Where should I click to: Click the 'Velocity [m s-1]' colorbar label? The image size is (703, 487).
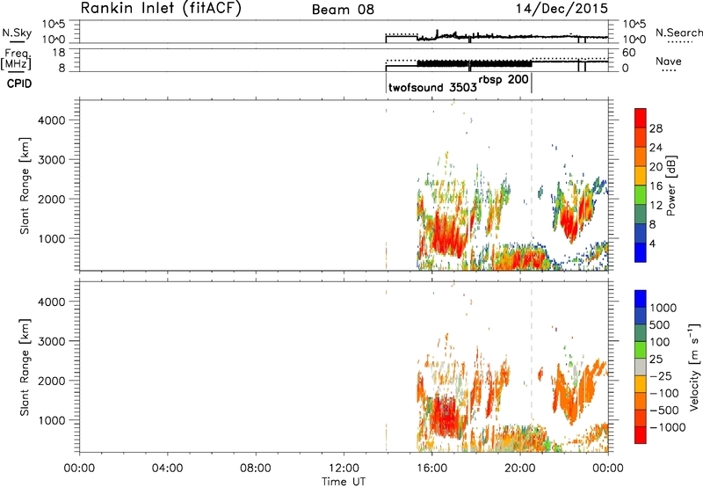[x=694, y=367]
